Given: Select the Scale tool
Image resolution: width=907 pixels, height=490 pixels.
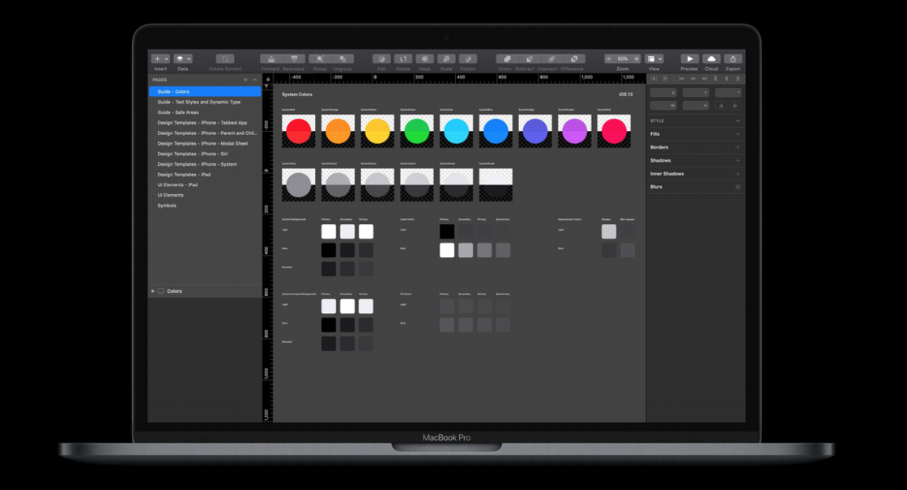Looking at the screenshot, I should (446, 59).
